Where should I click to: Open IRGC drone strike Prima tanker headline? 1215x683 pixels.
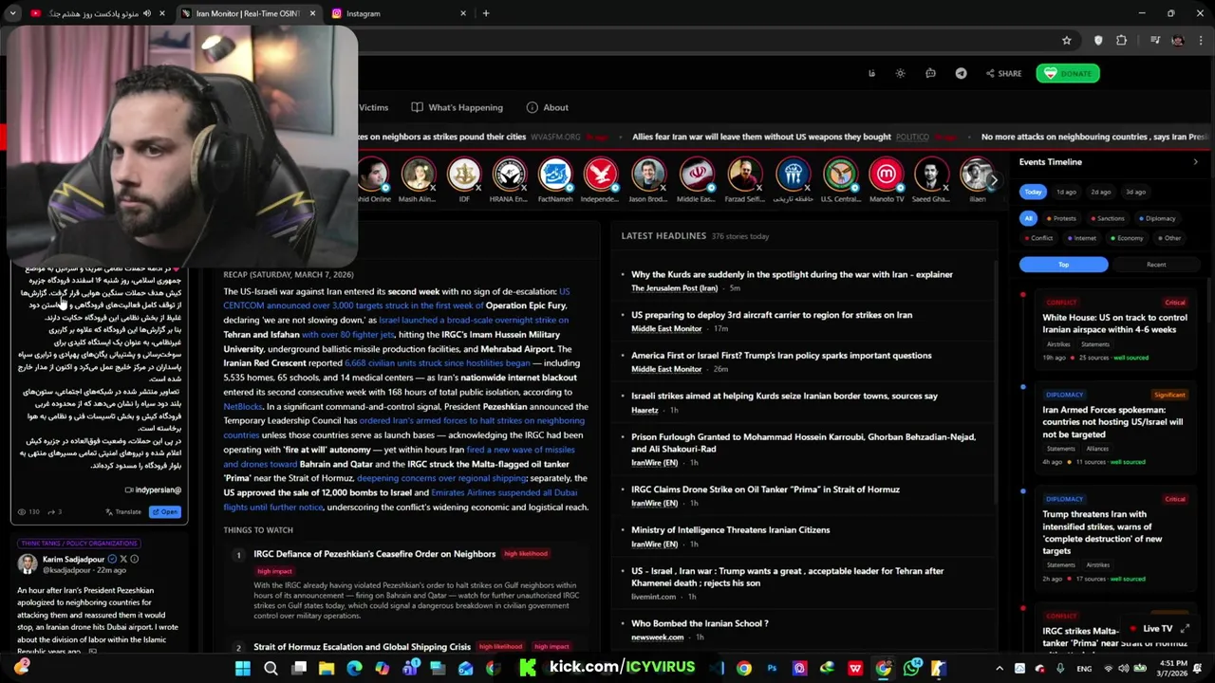tap(765, 489)
